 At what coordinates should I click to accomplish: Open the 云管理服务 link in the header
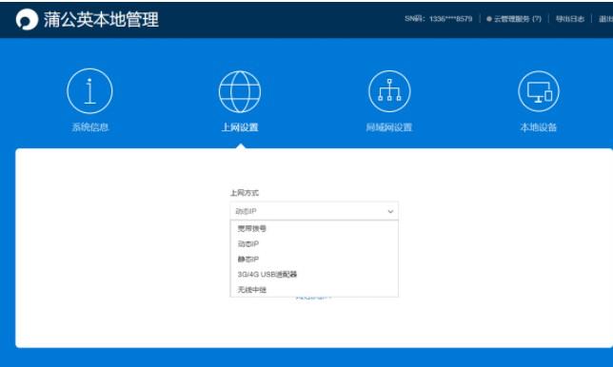(x=517, y=19)
